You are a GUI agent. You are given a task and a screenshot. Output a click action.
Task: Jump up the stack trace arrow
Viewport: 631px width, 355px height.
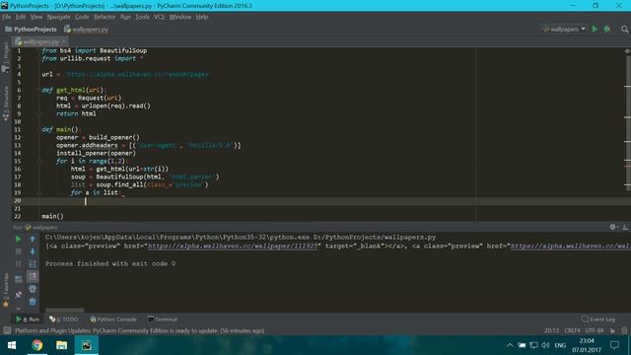click(x=33, y=239)
